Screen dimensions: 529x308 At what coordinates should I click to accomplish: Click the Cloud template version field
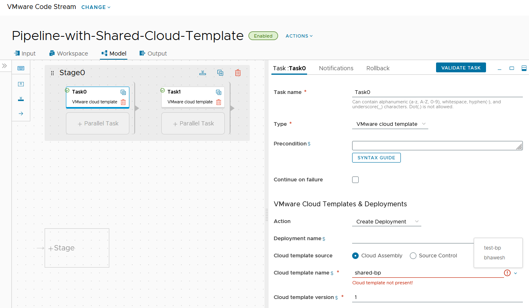tap(437, 297)
